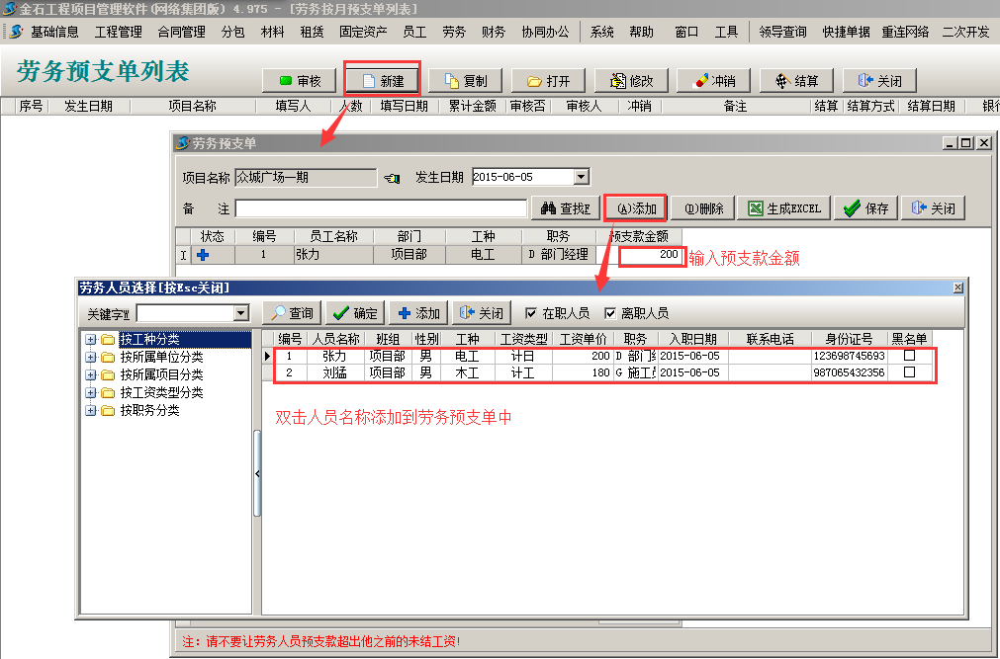Click the (A)添加 button in advance form

coord(636,208)
